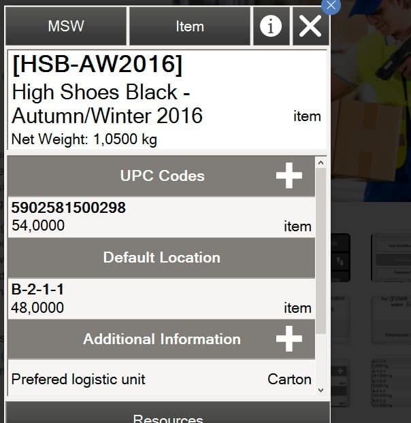Open the item info icon
Viewport: 411px width, 423px height.
[x=271, y=27]
